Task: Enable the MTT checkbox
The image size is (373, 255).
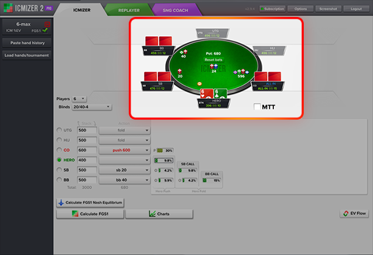Action: coord(257,107)
